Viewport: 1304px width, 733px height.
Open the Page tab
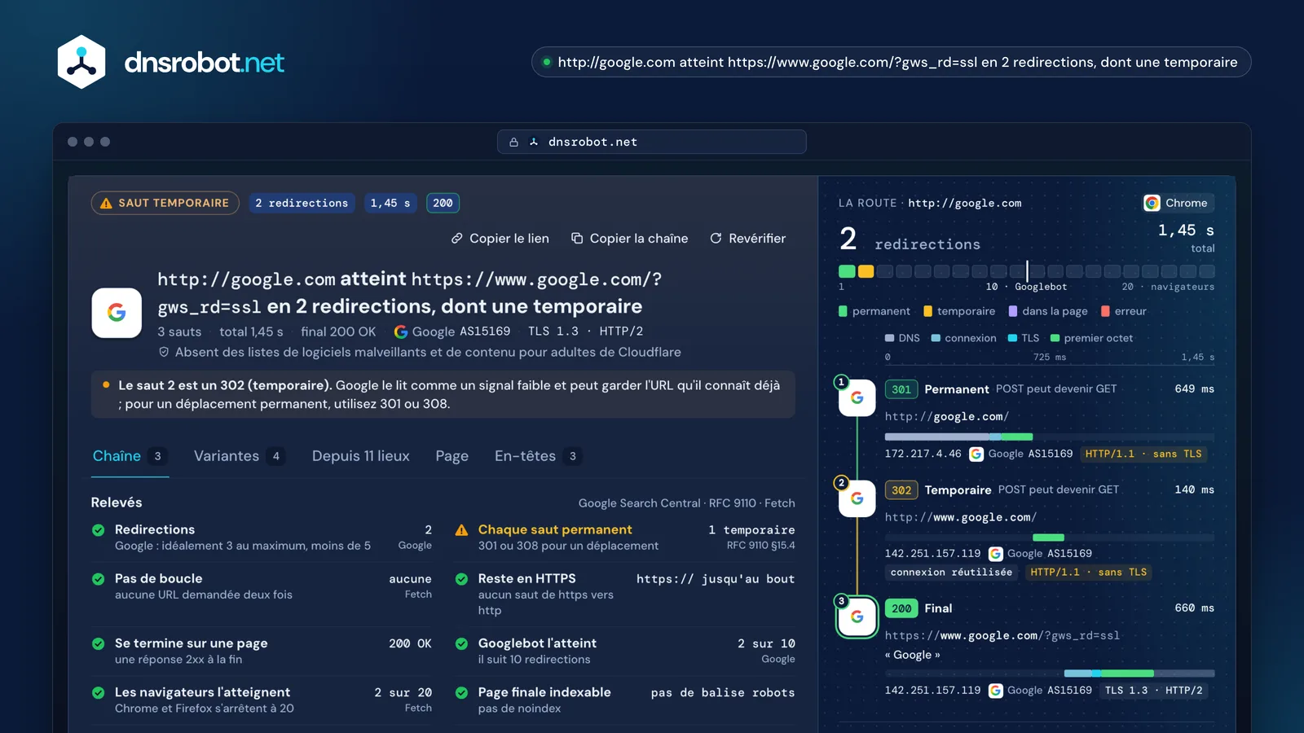[452, 456]
